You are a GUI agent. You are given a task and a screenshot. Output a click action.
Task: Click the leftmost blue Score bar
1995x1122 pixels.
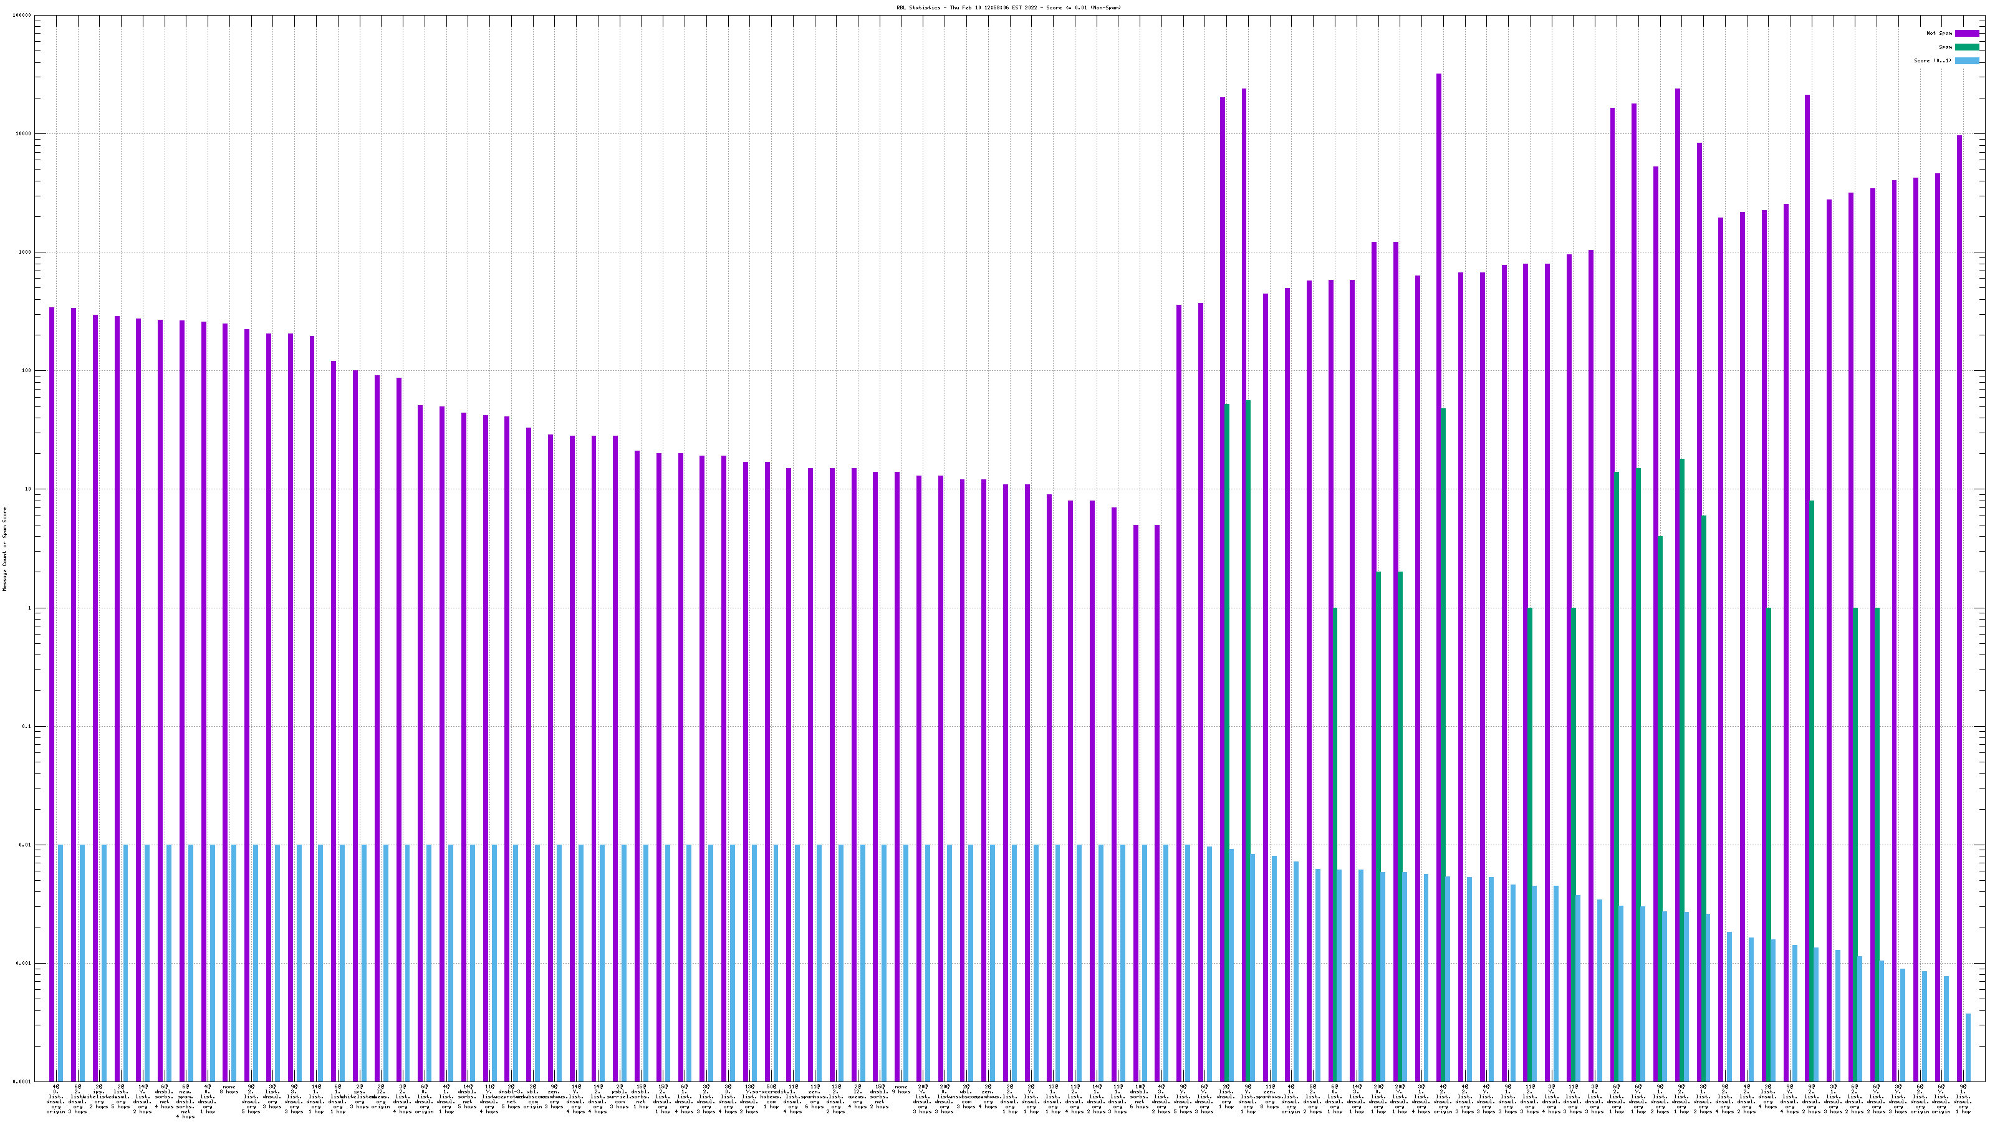coord(60,960)
